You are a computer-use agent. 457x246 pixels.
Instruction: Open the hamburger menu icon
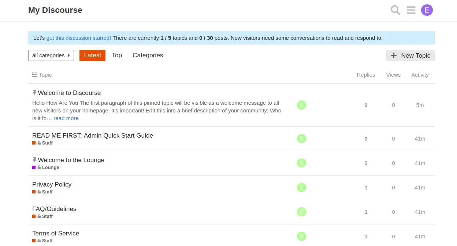pyautogui.click(x=411, y=10)
